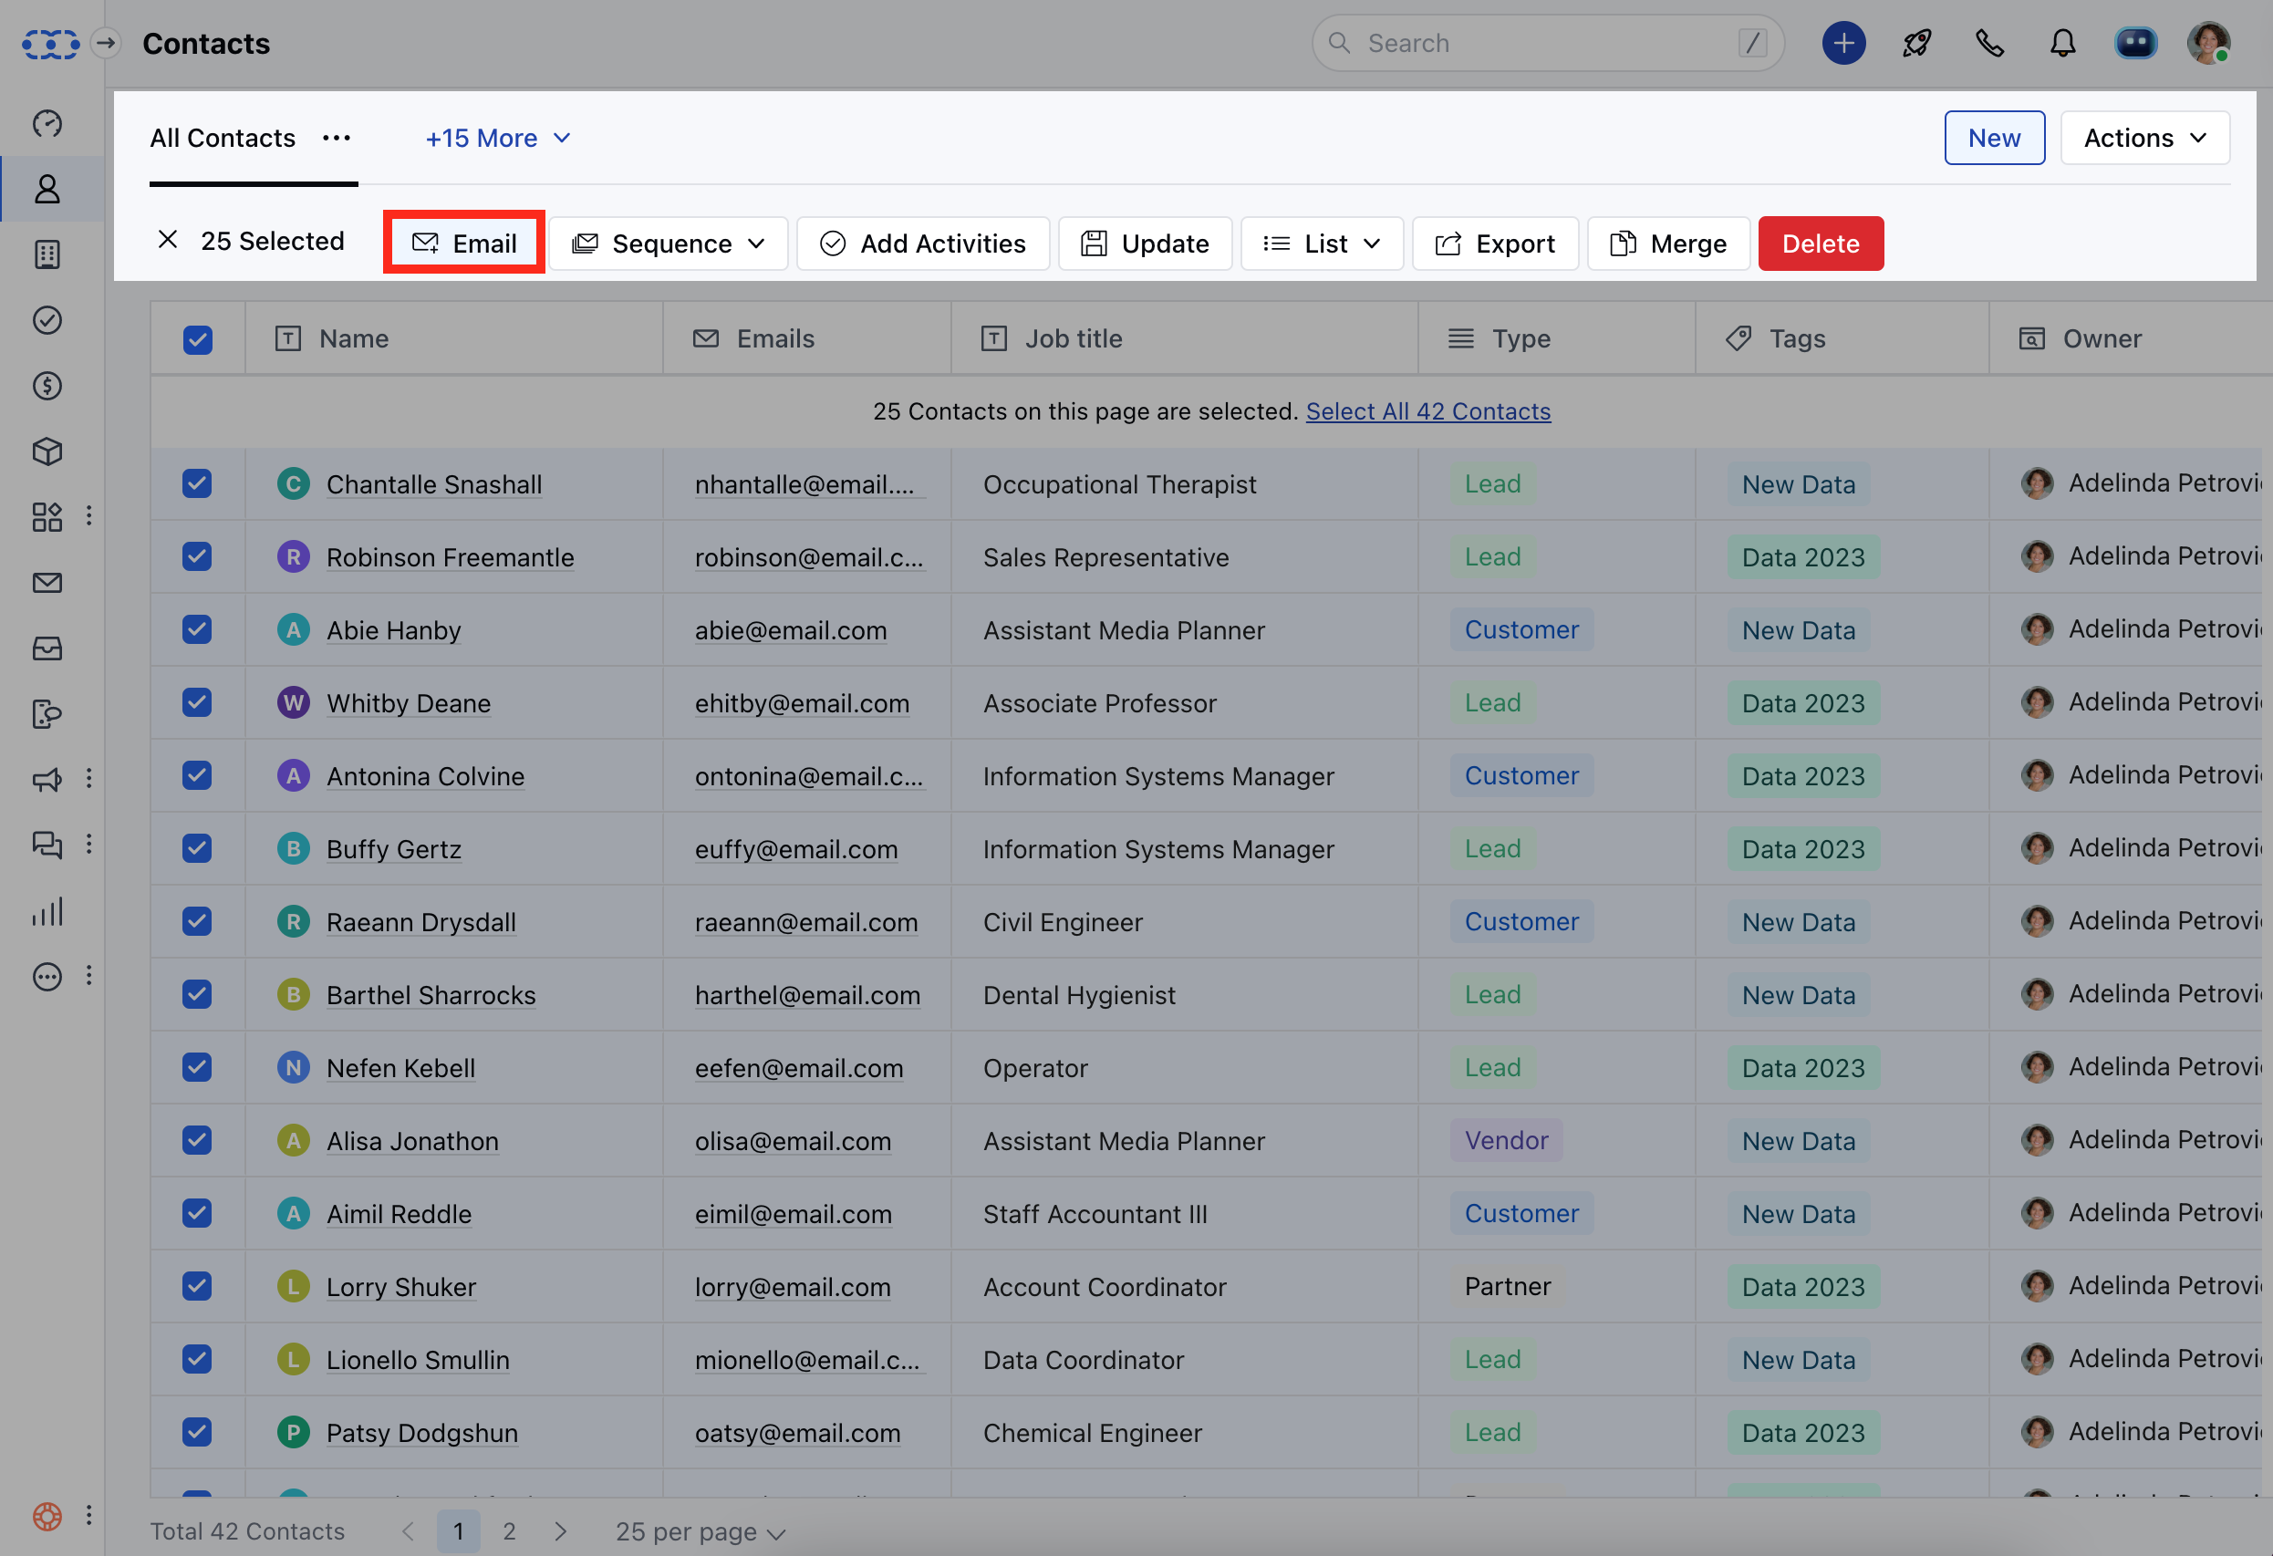Open the Analytics bar chart icon in sidebar

(47, 911)
